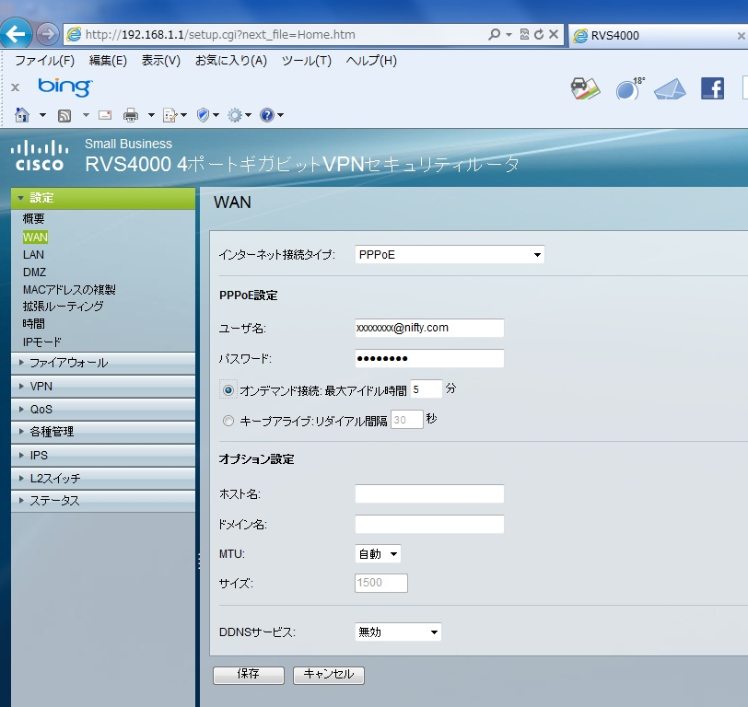Click 最大アイドル時間 minutes field
The height and width of the screenshot is (707, 748).
tap(427, 389)
